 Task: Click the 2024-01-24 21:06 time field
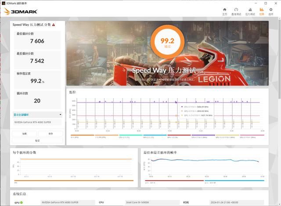point(237,202)
